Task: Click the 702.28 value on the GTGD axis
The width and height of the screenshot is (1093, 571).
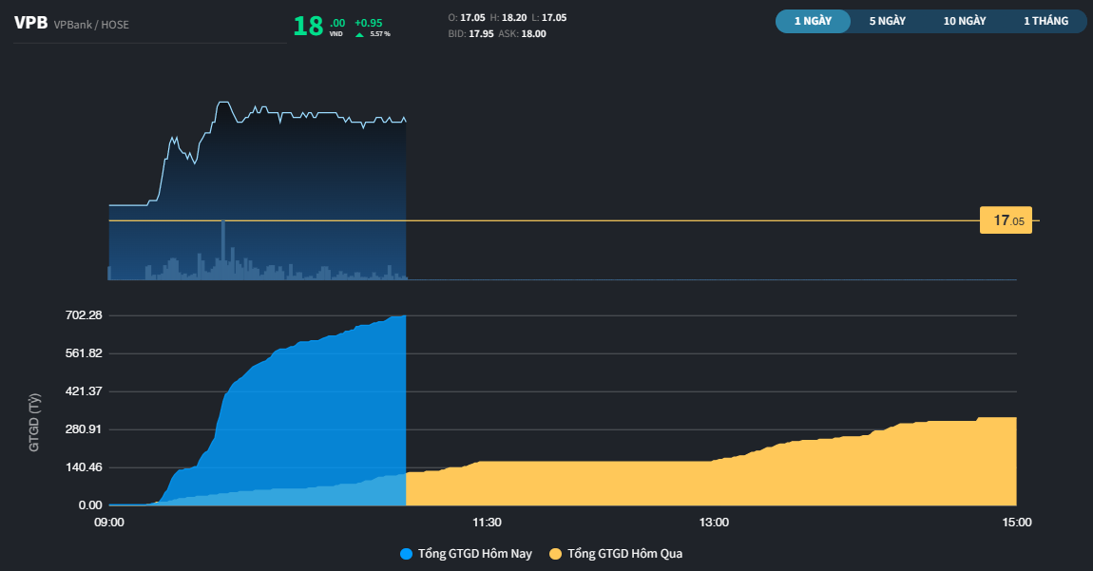Action: pos(84,315)
